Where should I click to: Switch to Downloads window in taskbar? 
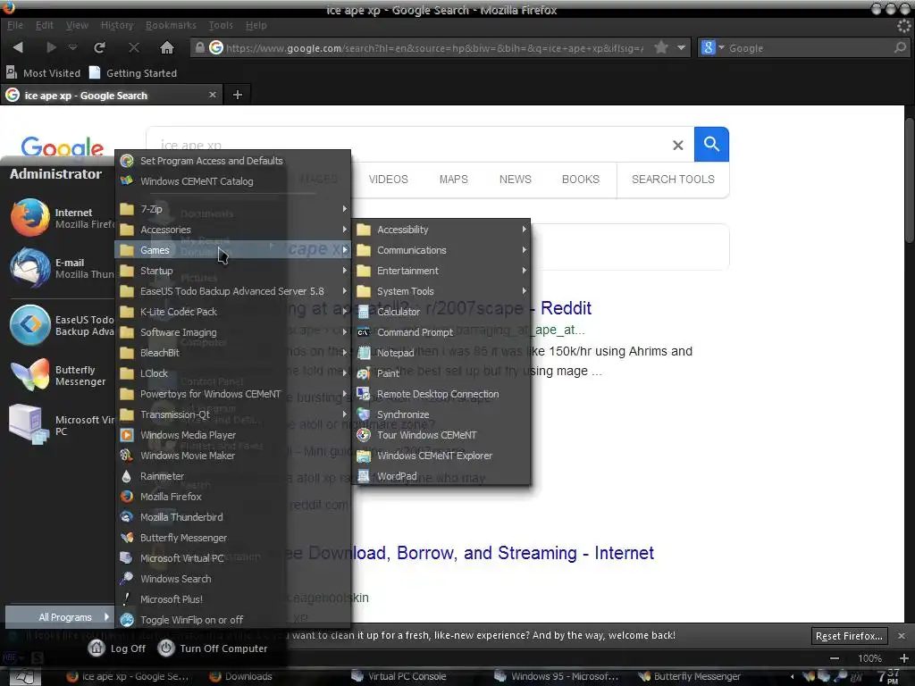point(240,676)
